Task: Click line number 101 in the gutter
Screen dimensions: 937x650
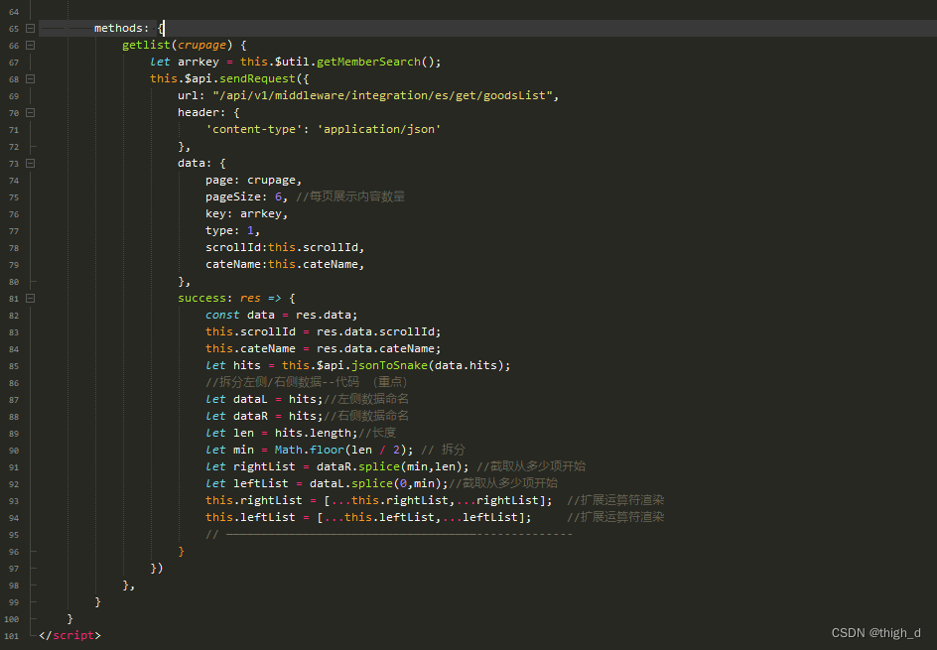Action: pos(11,636)
